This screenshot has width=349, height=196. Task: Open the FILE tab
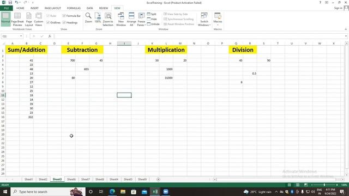point(7,8)
